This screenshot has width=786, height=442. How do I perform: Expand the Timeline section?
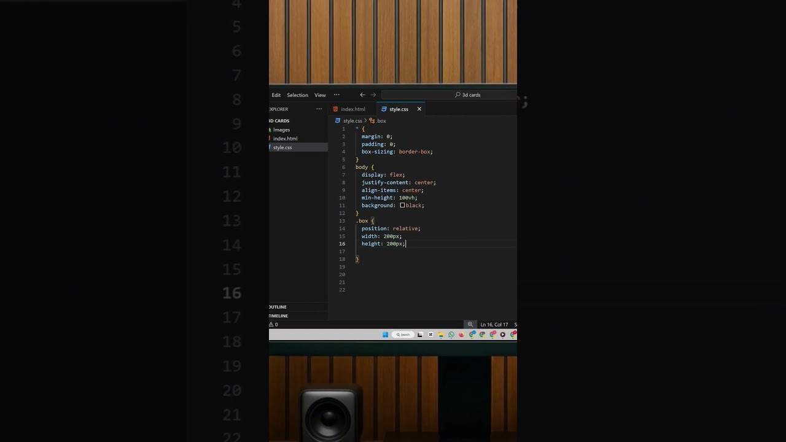(x=279, y=316)
